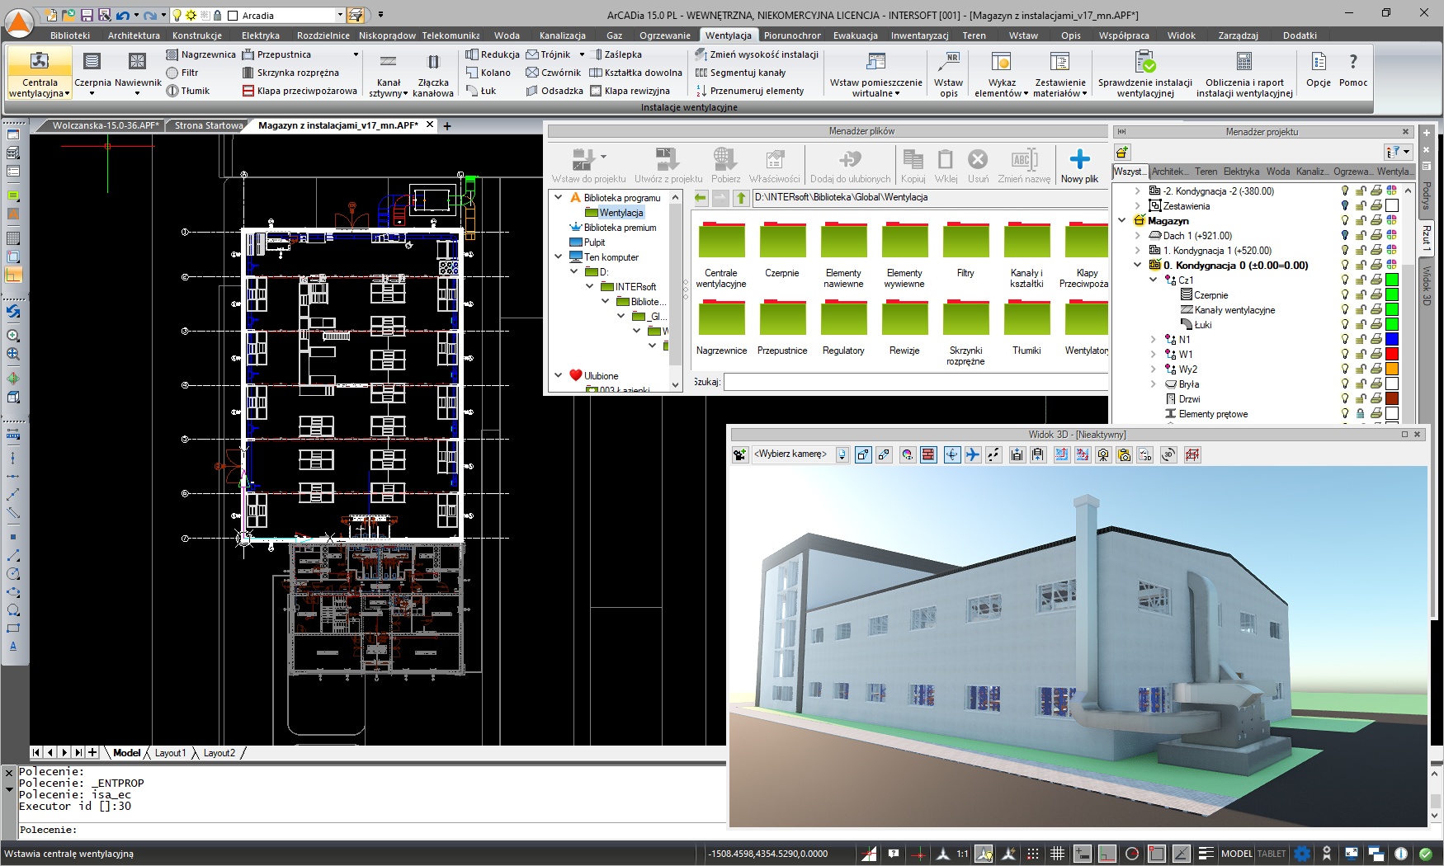Viewport: 1444px width, 866px height.
Task: Add a Kolano duct elbow
Action: [488, 73]
